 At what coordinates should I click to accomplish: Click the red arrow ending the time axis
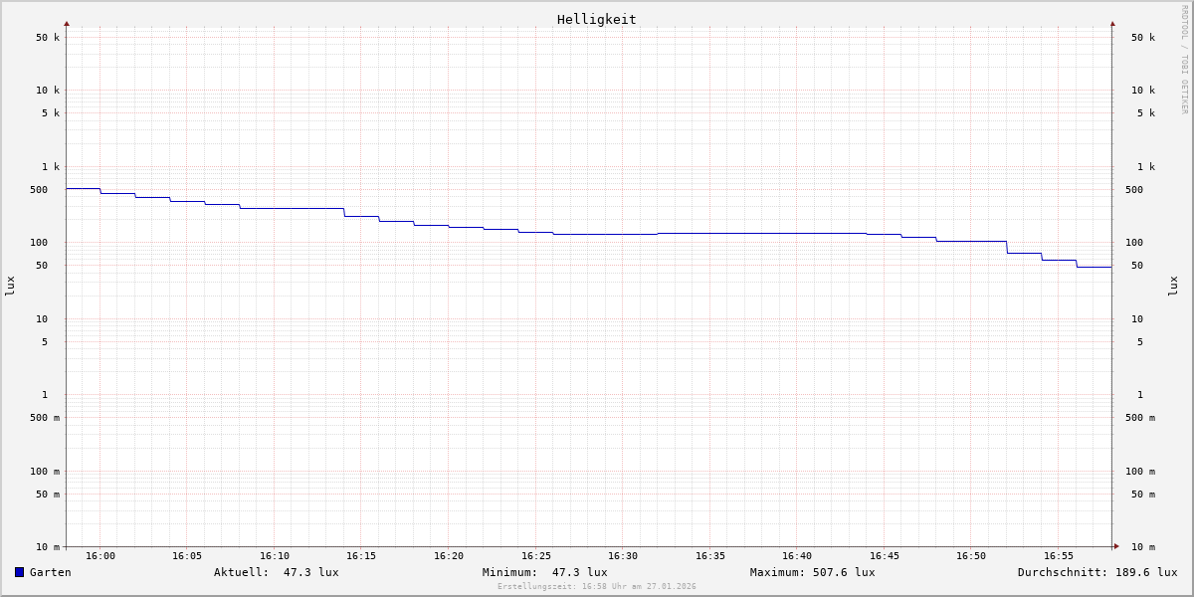click(1116, 545)
